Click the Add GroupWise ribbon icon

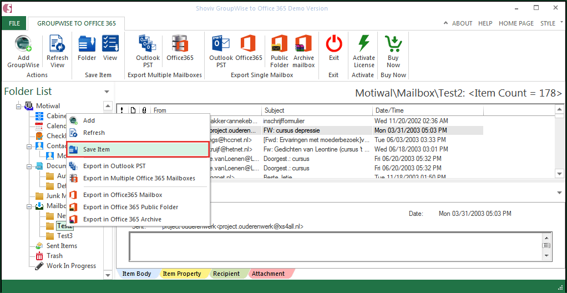coord(23,44)
